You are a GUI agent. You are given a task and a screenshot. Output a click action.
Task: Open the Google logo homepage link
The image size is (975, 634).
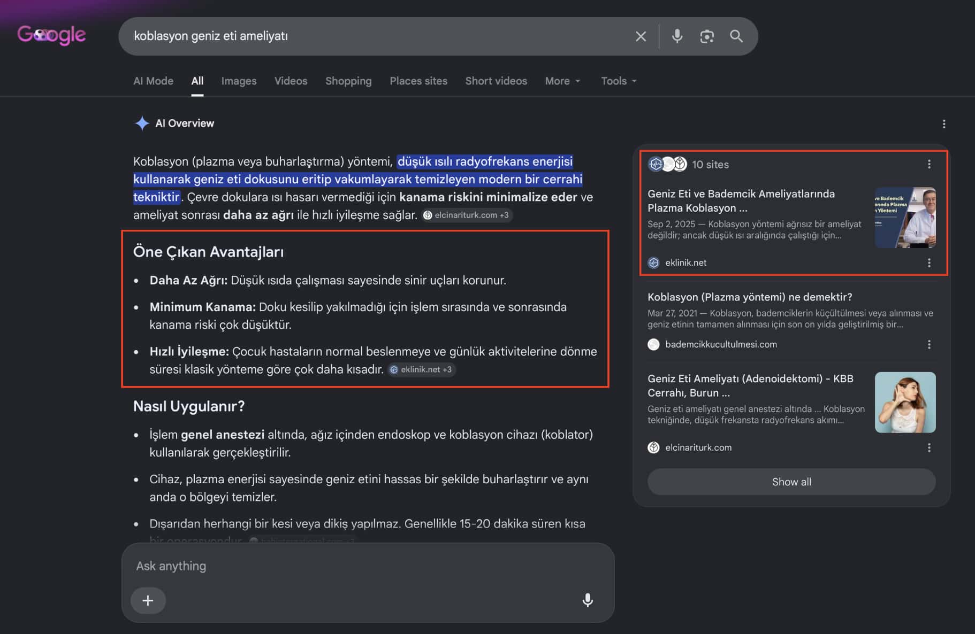click(51, 35)
